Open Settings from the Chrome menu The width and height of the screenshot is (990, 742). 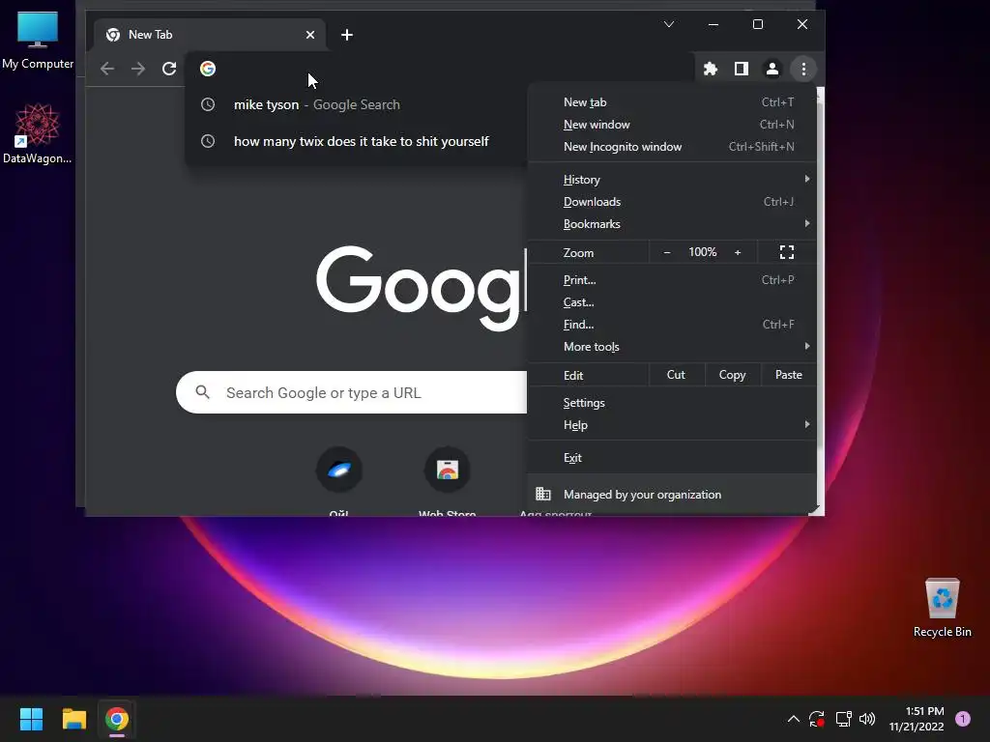coord(672,403)
